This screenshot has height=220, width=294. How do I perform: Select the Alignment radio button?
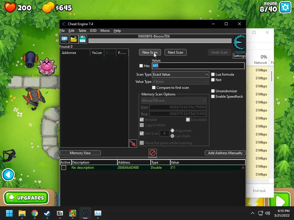tap(172, 130)
